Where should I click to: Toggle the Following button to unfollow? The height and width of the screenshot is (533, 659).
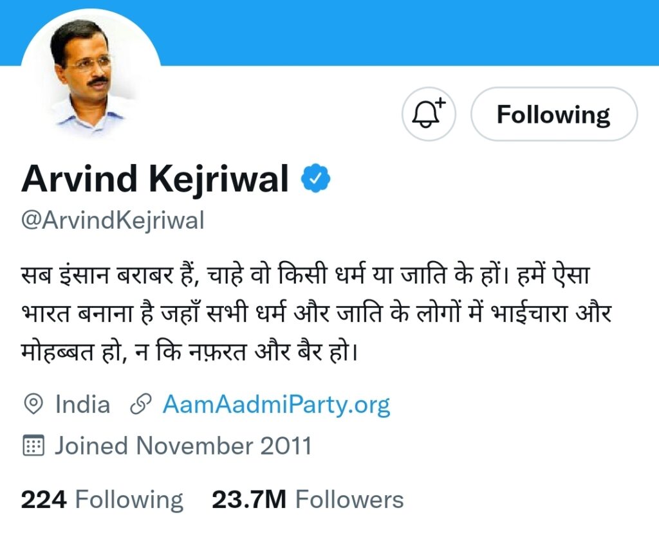[553, 114]
